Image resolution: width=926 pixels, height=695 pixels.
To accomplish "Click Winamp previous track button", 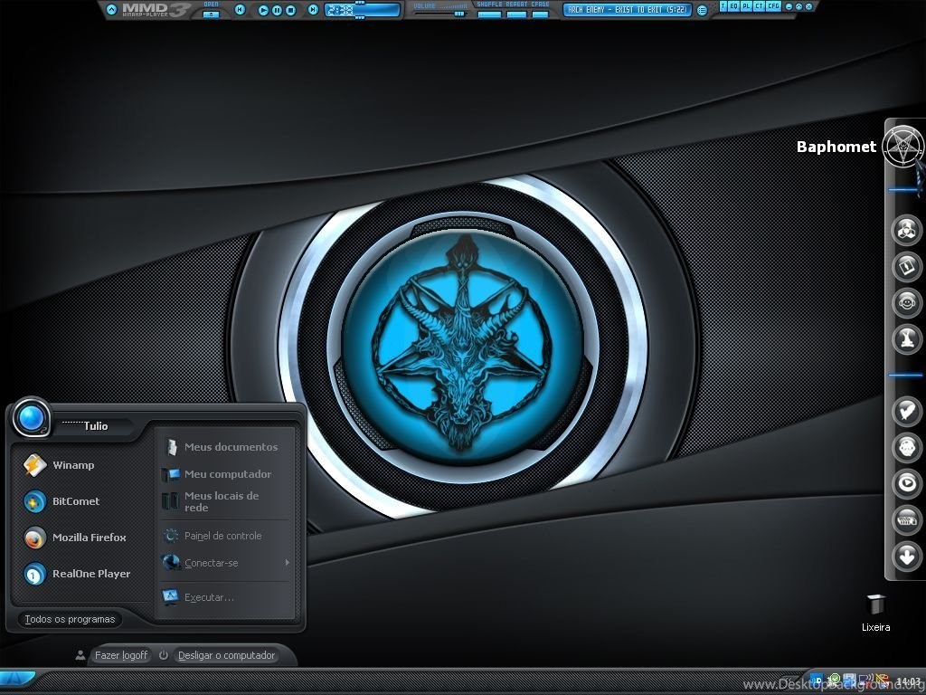I will coord(240,9).
